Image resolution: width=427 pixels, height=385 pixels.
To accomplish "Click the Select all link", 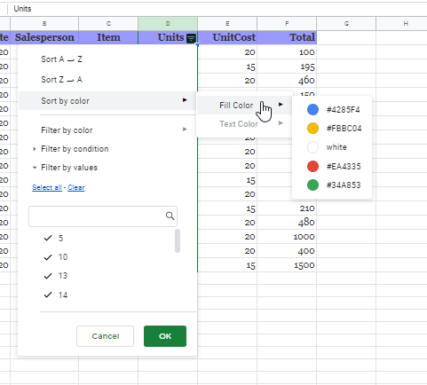I will (47, 187).
